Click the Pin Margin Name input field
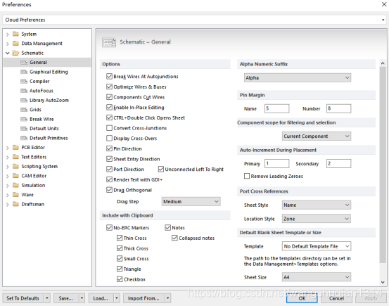 (x=276, y=108)
